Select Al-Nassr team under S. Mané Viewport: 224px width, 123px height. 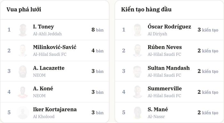tap(156, 117)
